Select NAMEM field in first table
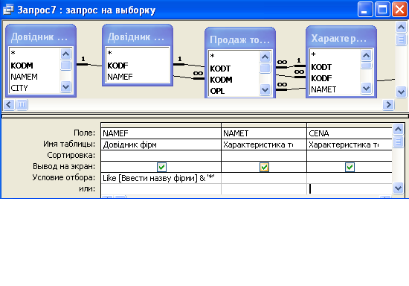 point(25,77)
